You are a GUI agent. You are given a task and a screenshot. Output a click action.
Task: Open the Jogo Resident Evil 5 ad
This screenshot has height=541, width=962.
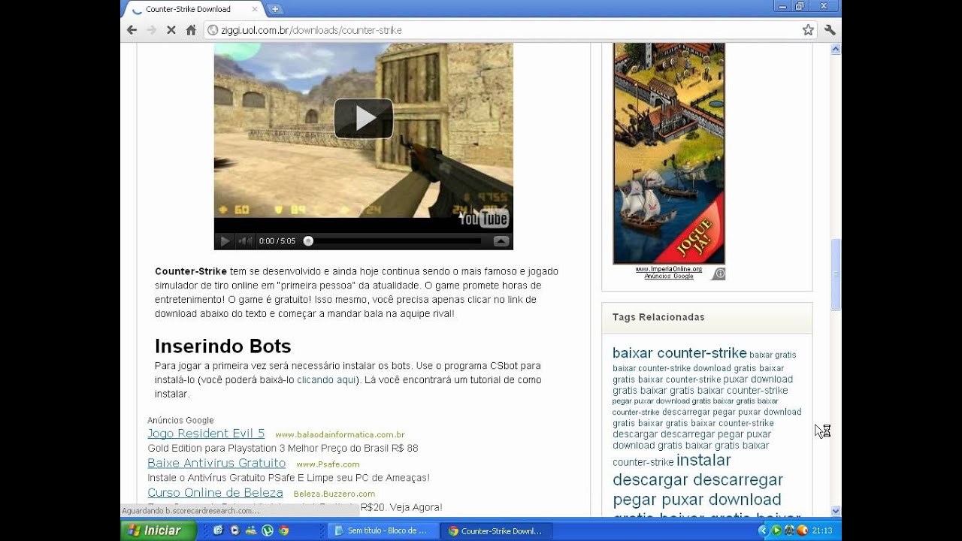click(206, 434)
